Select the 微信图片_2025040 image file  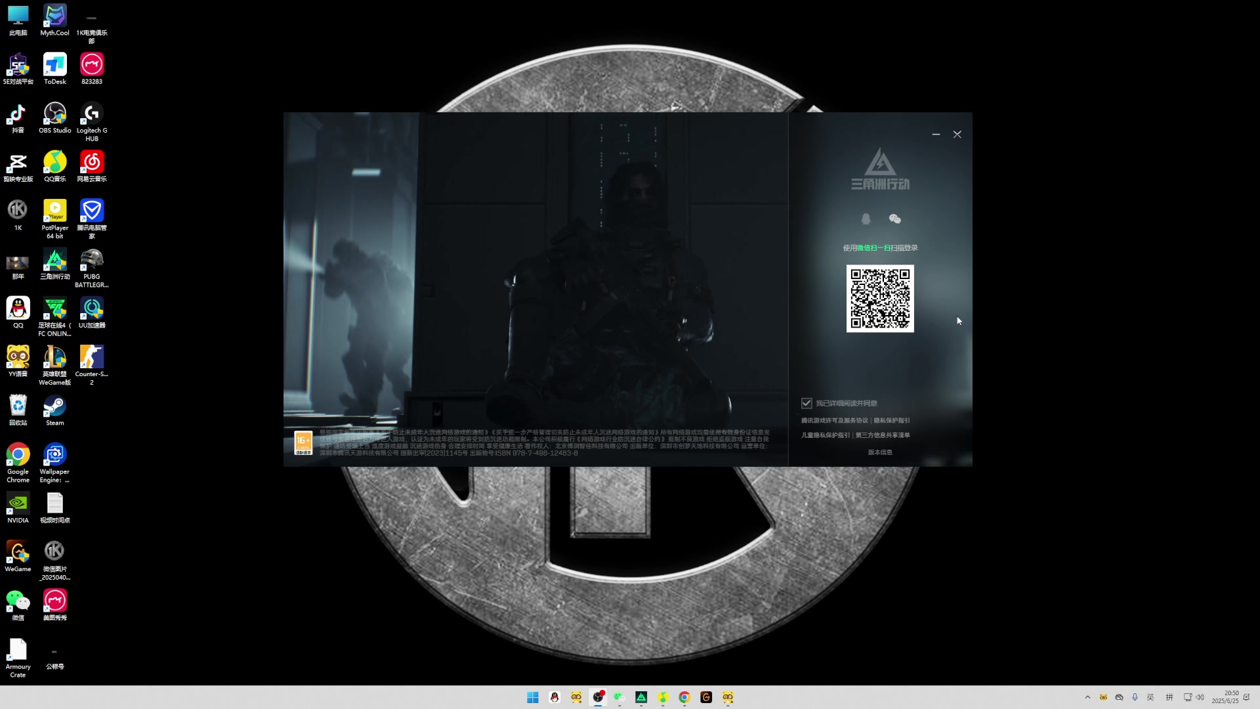click(55, 561)
